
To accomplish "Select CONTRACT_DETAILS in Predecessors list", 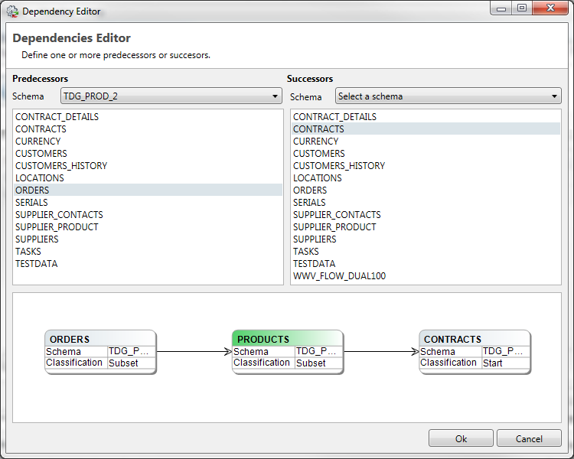I will (x=57, y=117).
